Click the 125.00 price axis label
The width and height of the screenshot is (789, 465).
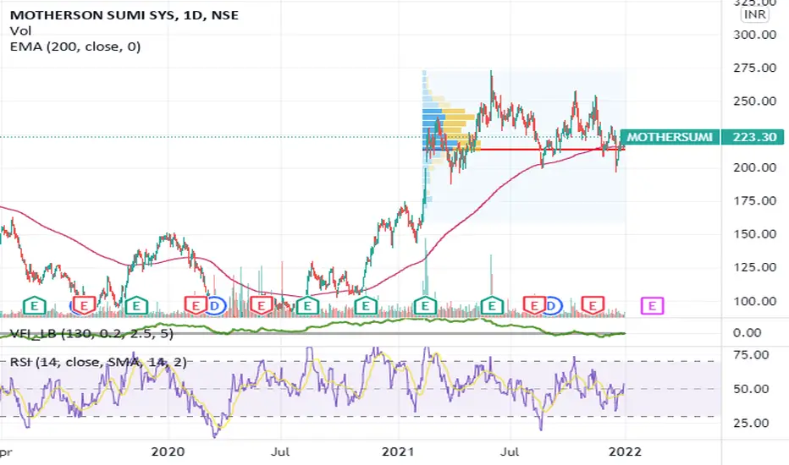pyautogui.click(x=754, y=267)
